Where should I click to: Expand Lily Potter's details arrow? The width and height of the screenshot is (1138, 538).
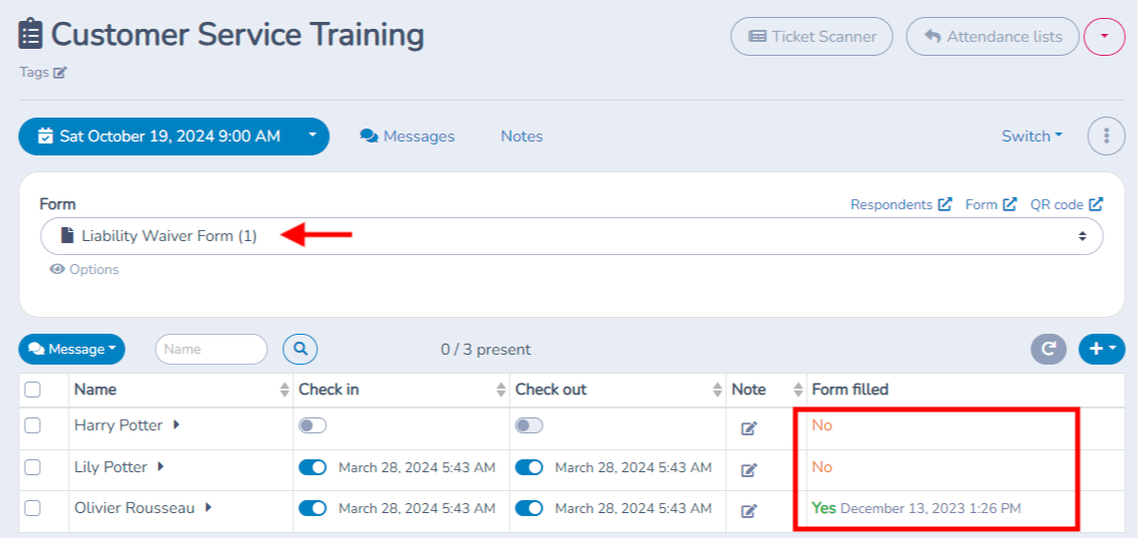click(x=162, y=467)
